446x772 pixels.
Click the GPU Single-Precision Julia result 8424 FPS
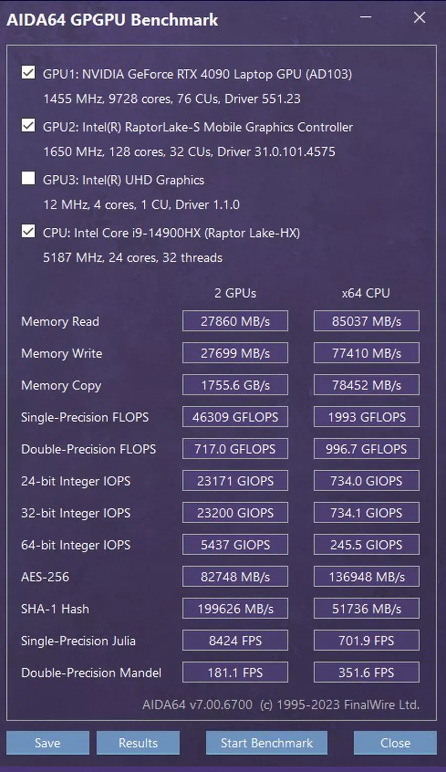[x=235, y=641]
